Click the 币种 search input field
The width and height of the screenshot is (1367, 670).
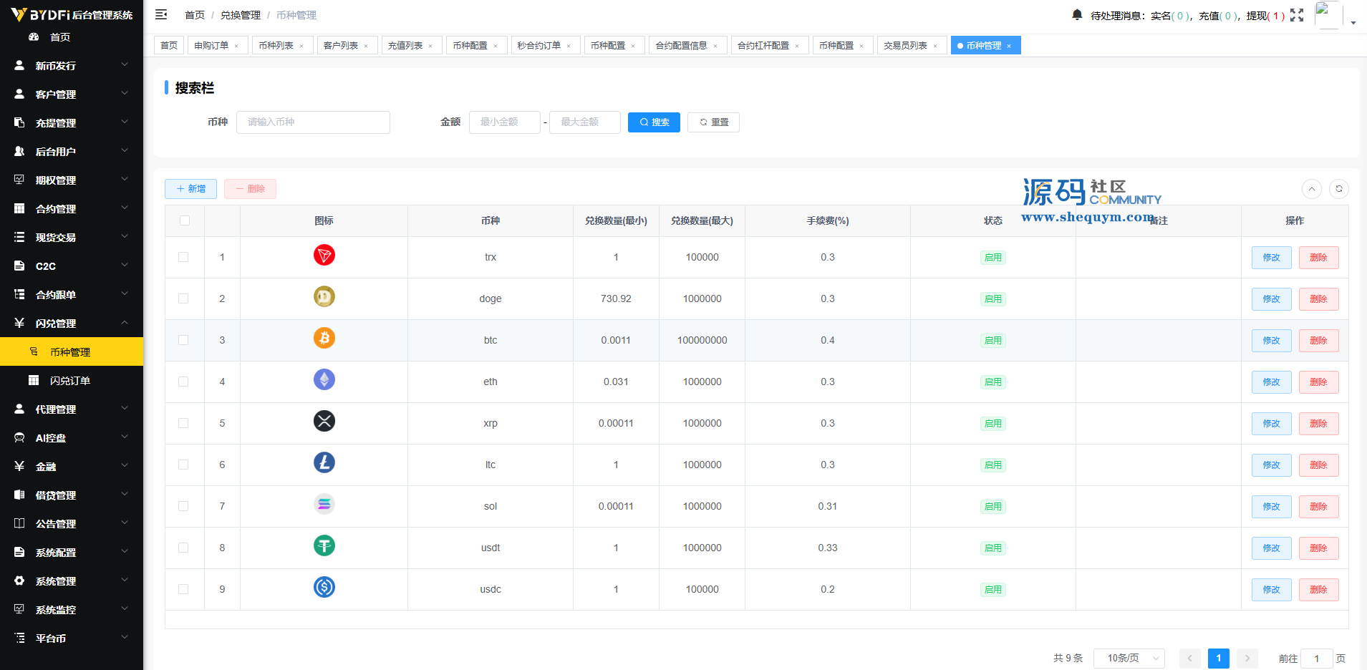(313, 122)
